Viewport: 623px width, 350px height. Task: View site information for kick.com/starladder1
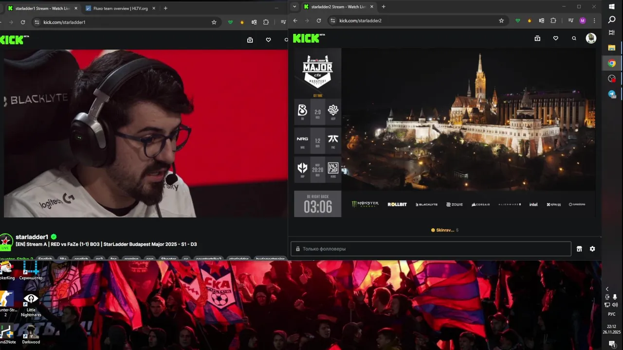click(x=37, y=22)
